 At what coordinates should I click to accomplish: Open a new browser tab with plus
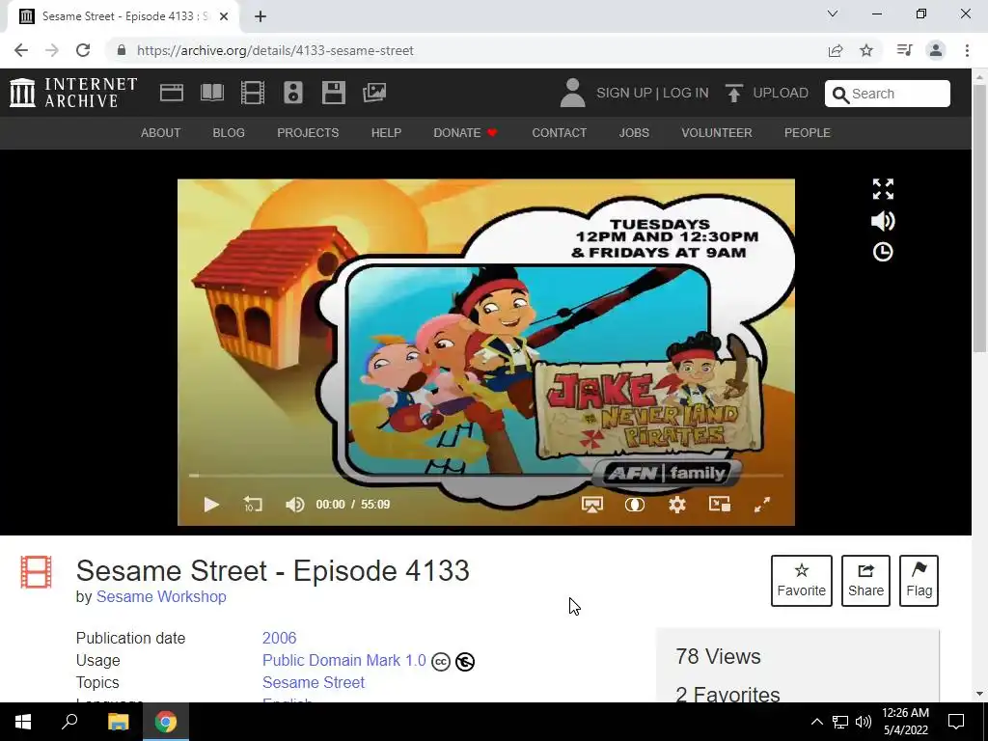point(261,16)
